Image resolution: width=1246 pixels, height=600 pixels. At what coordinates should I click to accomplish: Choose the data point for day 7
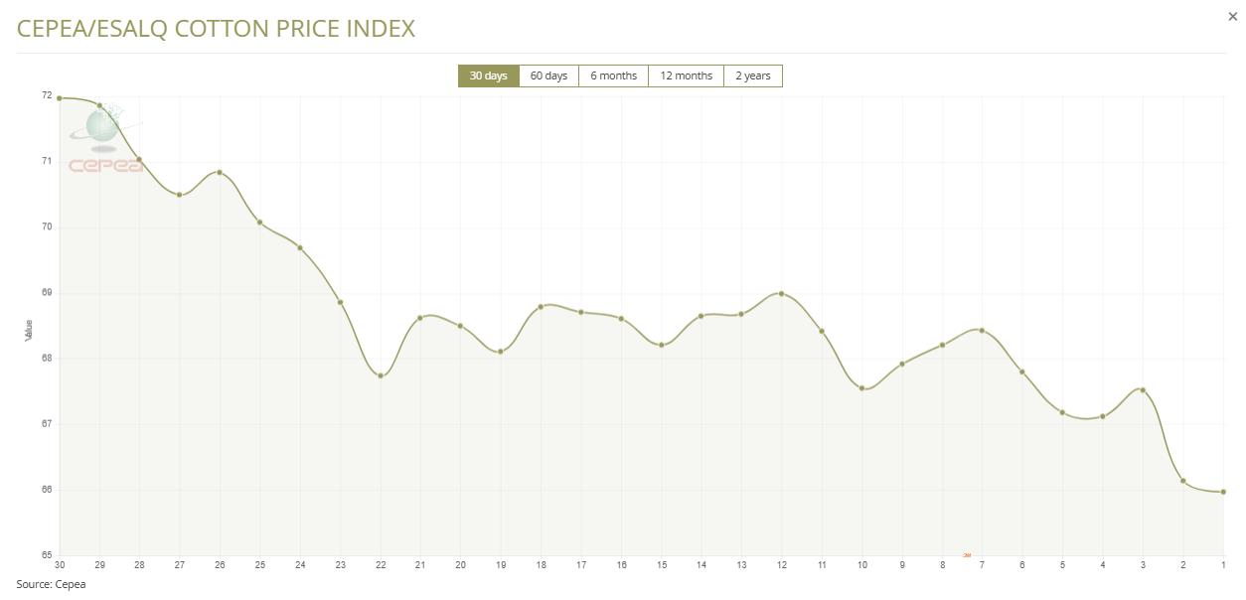982,330
